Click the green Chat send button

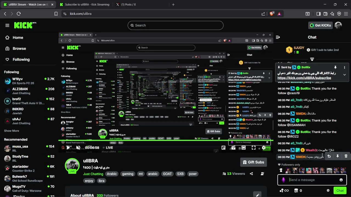[x=340, y=190]
